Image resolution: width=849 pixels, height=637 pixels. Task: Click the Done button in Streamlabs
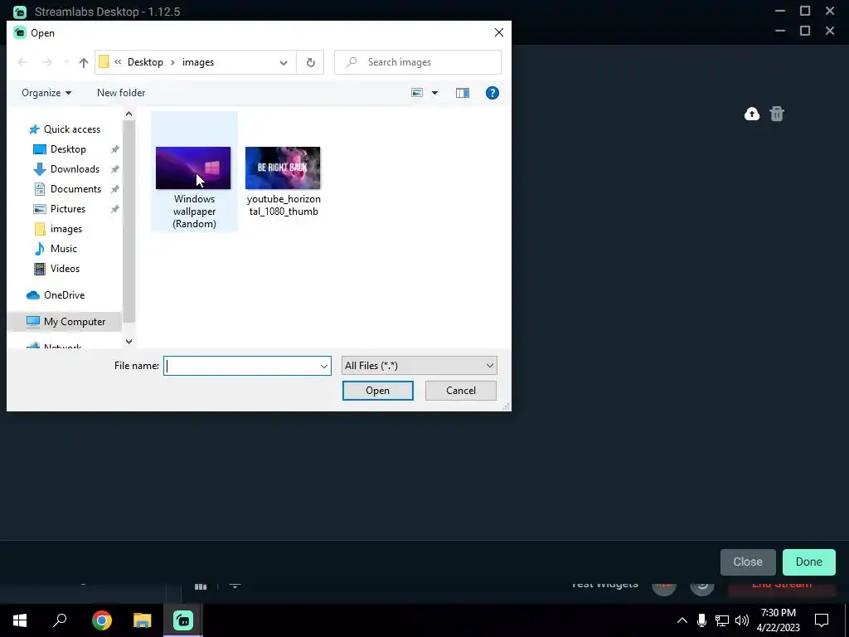coord(809,562)
